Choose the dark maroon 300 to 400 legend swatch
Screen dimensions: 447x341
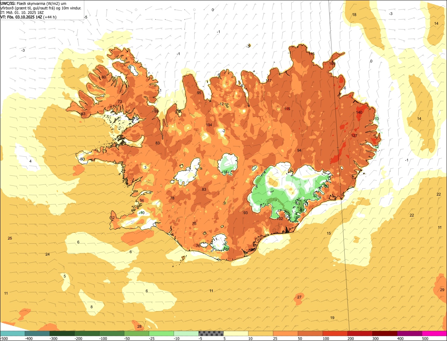385,333
